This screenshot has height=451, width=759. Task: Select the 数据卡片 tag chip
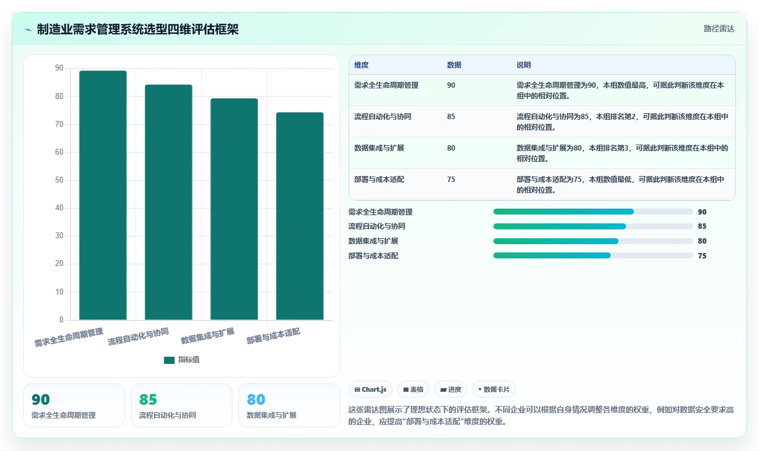coord(494,389)
